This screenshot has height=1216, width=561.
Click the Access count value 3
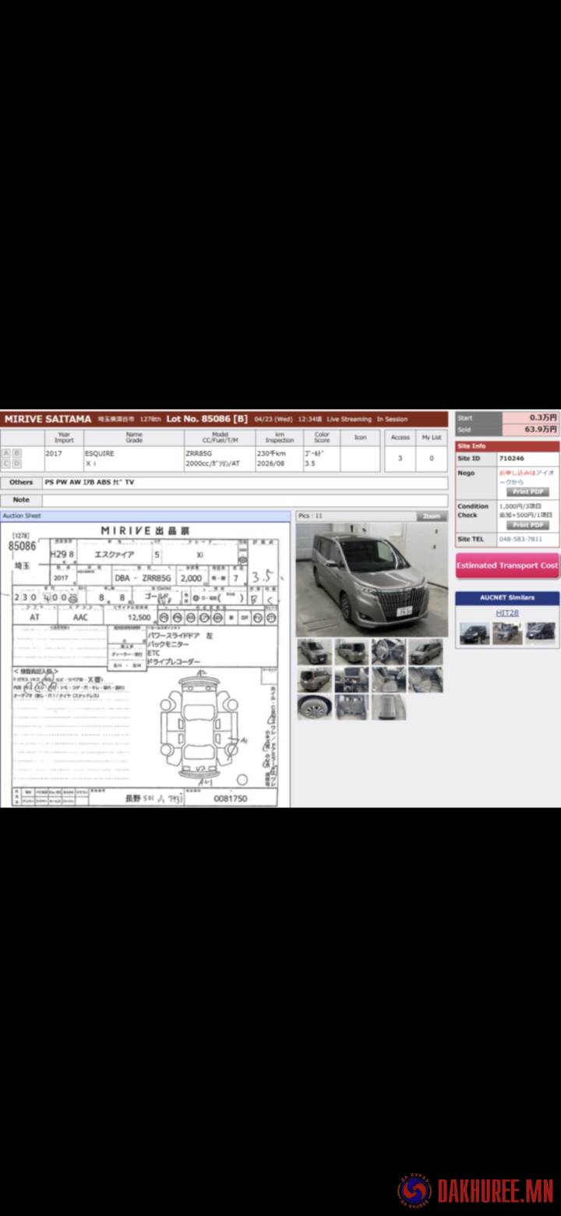[x=400, y=459]
